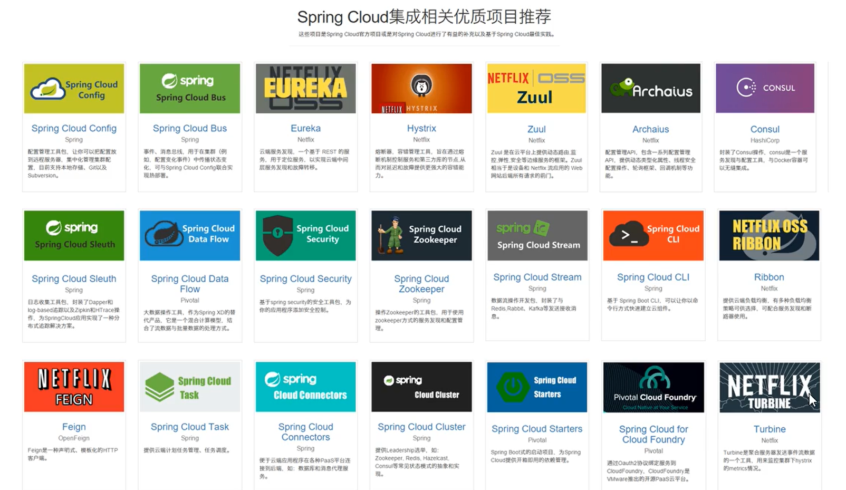Follow the Spring Cloud Security title link
The width and height of the screenshot is (846, 490).
coord(306,278)
